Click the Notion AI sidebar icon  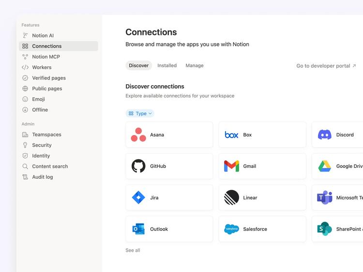(25, 35)
